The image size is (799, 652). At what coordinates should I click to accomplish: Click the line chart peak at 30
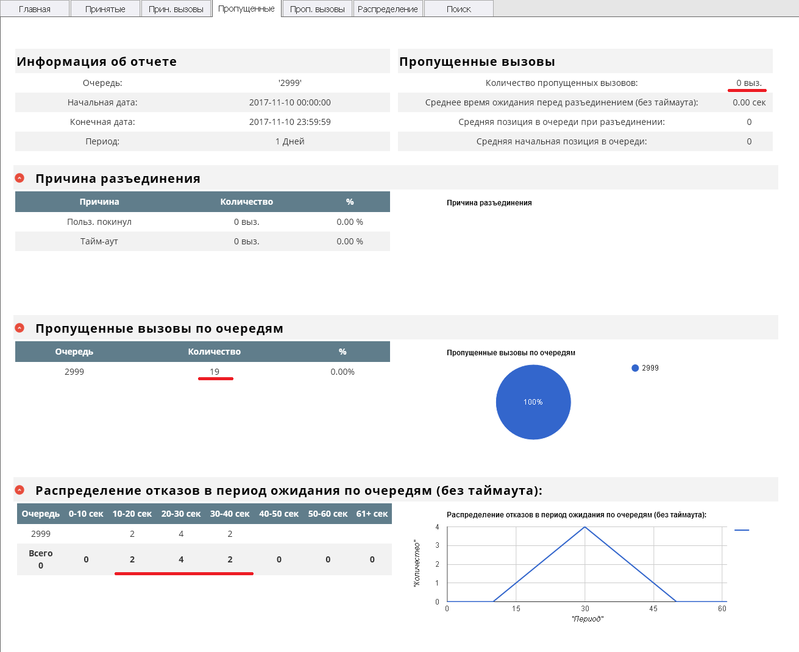pos(585,527)
